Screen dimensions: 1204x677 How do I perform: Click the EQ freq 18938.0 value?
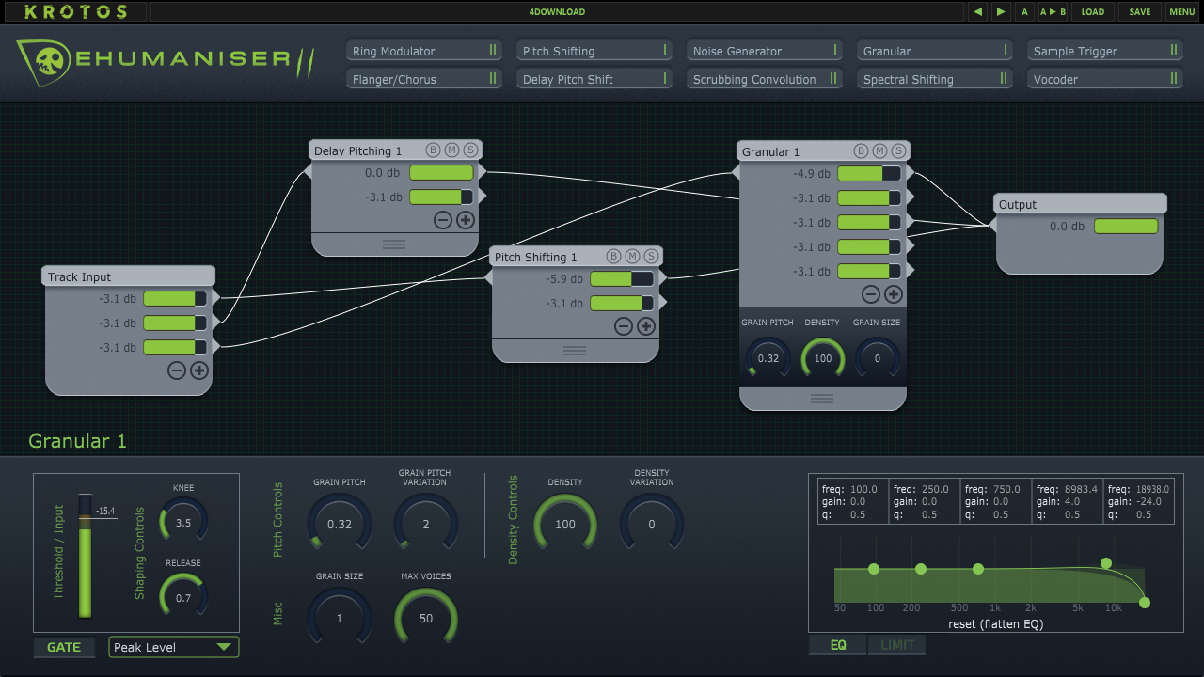1152,489
